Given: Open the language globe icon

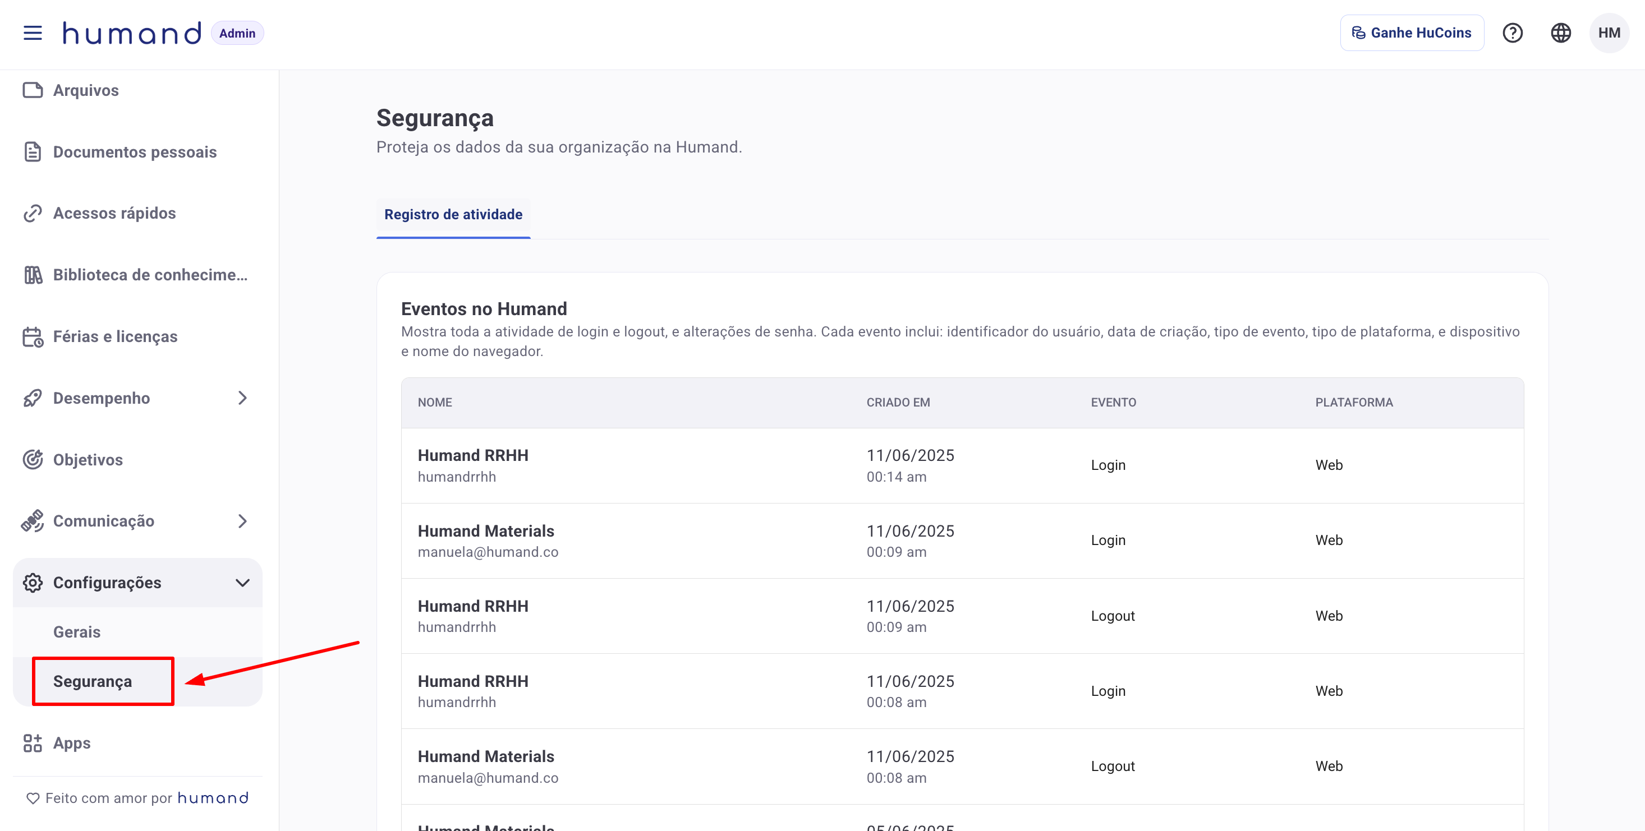Looking at the screenshot, I should (x=1561, y=33).
